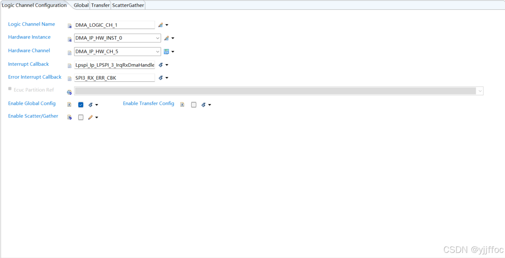The width and height of the screenshot is (505, 258).
Task: Click the Ecuc Partition Ref disabled dropdown
Action: (278, 91)
